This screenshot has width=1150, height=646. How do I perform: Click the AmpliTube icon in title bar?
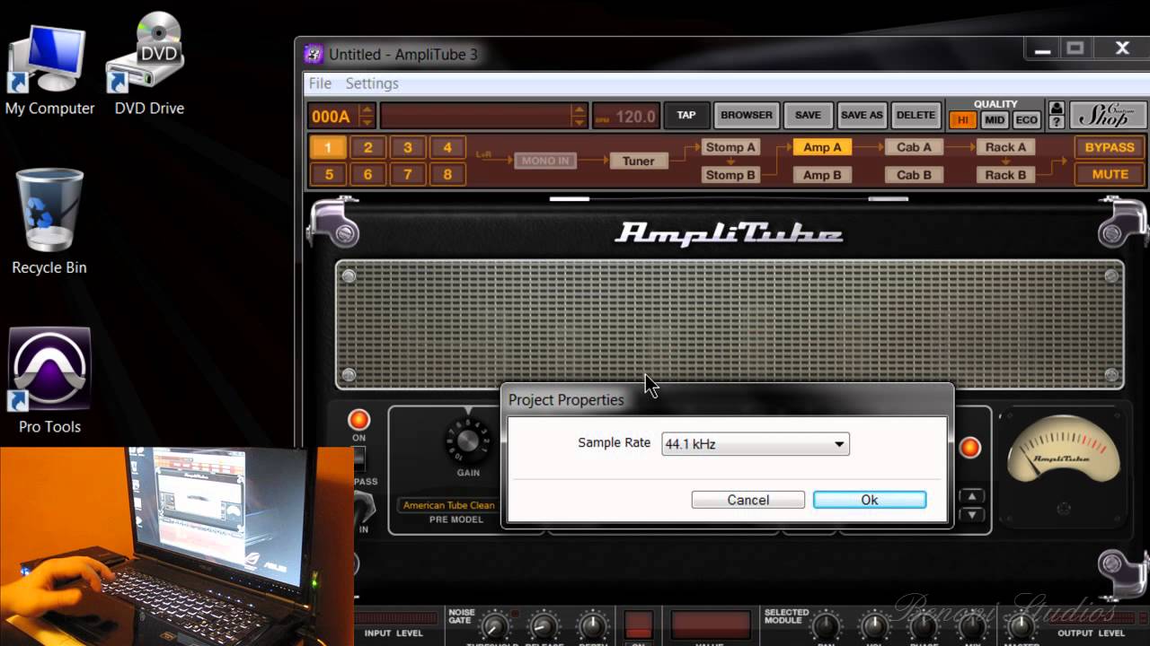[x=314, y=55]
